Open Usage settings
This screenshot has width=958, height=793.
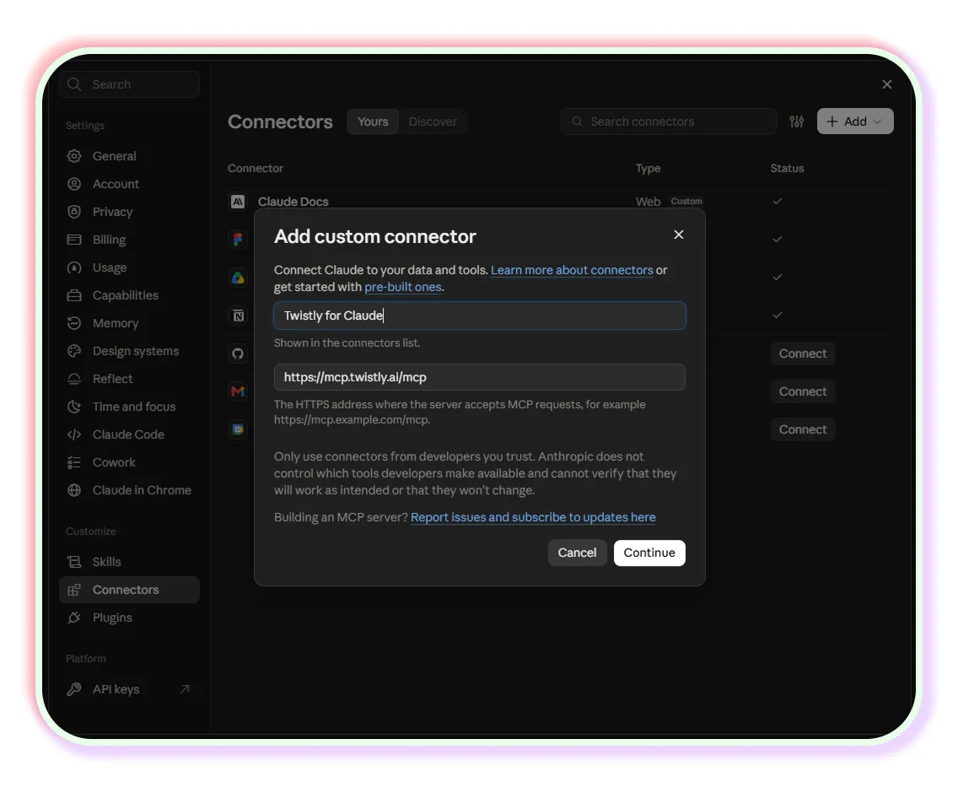click(129, 267)
